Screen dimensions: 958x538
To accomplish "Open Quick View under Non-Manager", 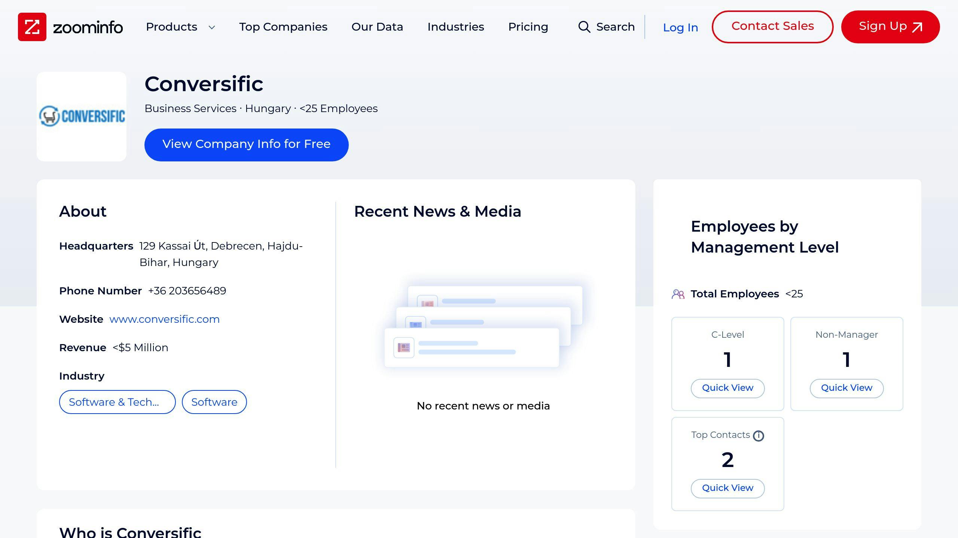I will 846,388.
